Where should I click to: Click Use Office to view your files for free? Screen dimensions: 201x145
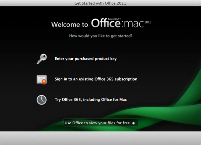tap(100, 123)
